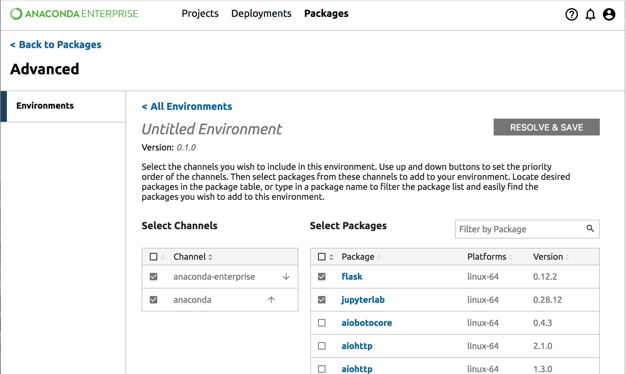This screenshot has height=374, width=626.
Task: Sort packages by Version column arrows
Action: [567, 257]
